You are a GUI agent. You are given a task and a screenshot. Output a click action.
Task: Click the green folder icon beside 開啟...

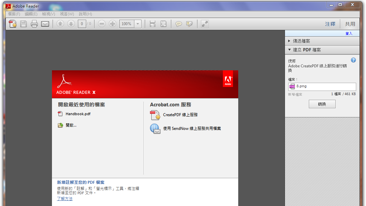click(60, 125)
